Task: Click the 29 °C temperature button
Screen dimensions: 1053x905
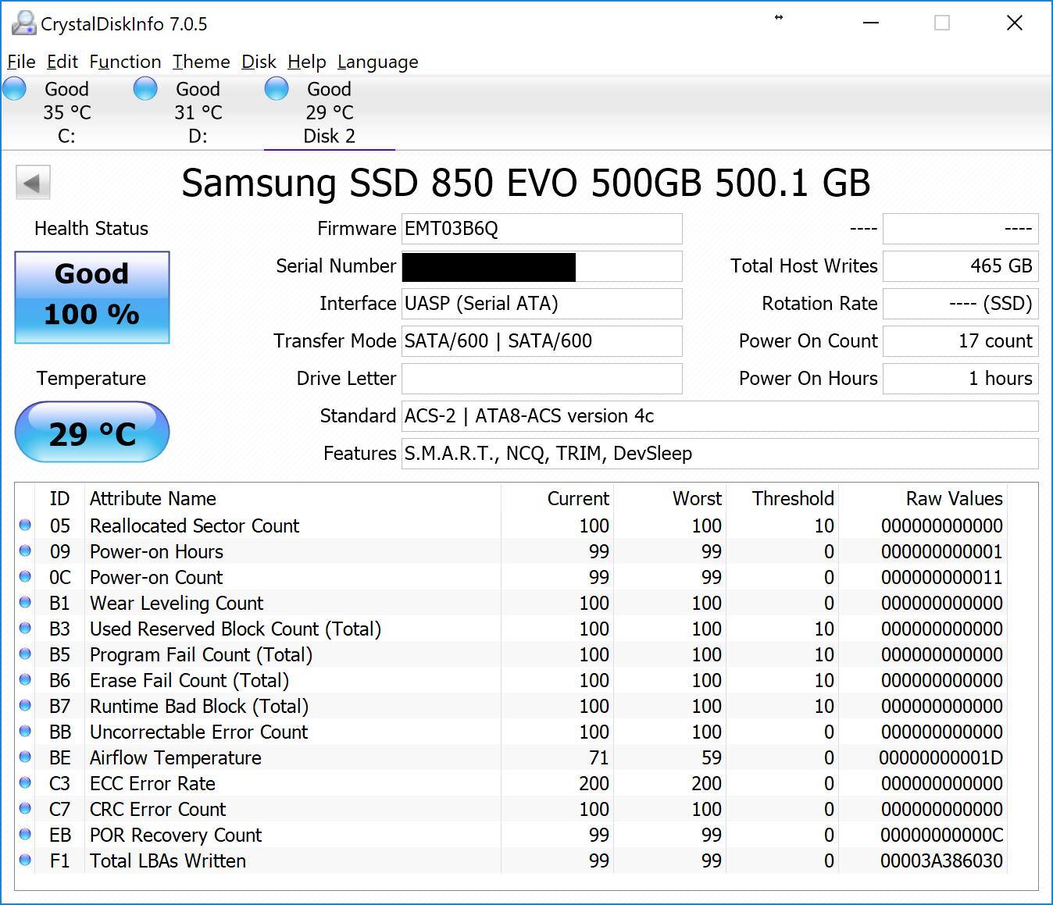Action: (92, 433)
